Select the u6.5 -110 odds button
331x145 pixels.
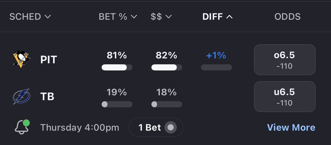285,97
